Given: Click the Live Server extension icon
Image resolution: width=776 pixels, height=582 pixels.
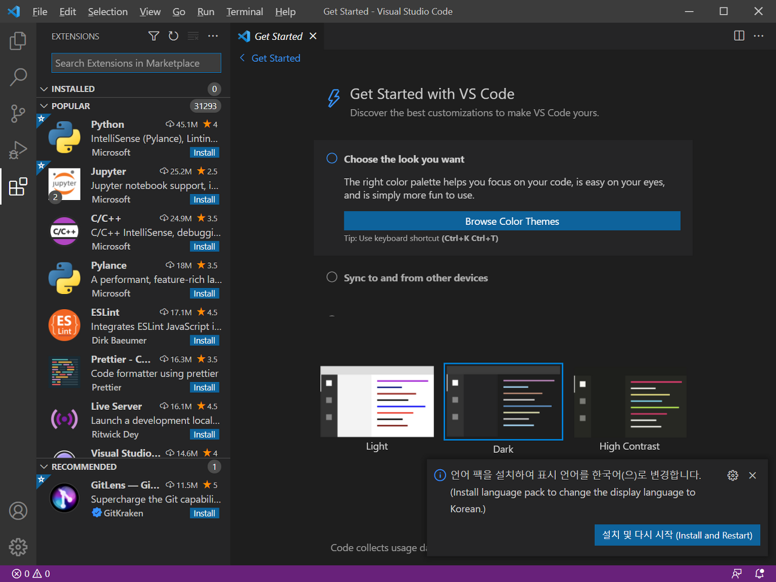Looking at the screenshot, I should click(64, 419).
